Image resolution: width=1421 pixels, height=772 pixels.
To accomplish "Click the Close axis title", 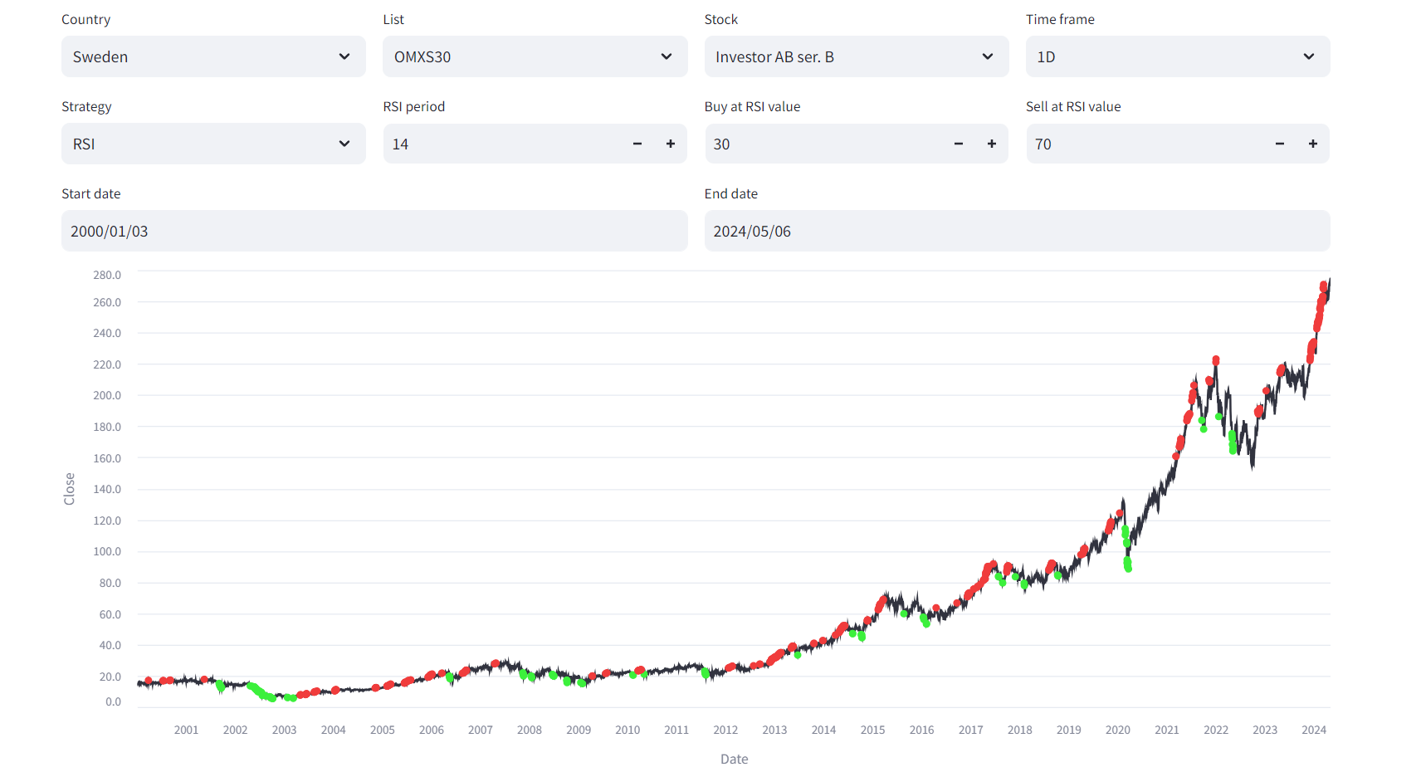I will (70, 489).
